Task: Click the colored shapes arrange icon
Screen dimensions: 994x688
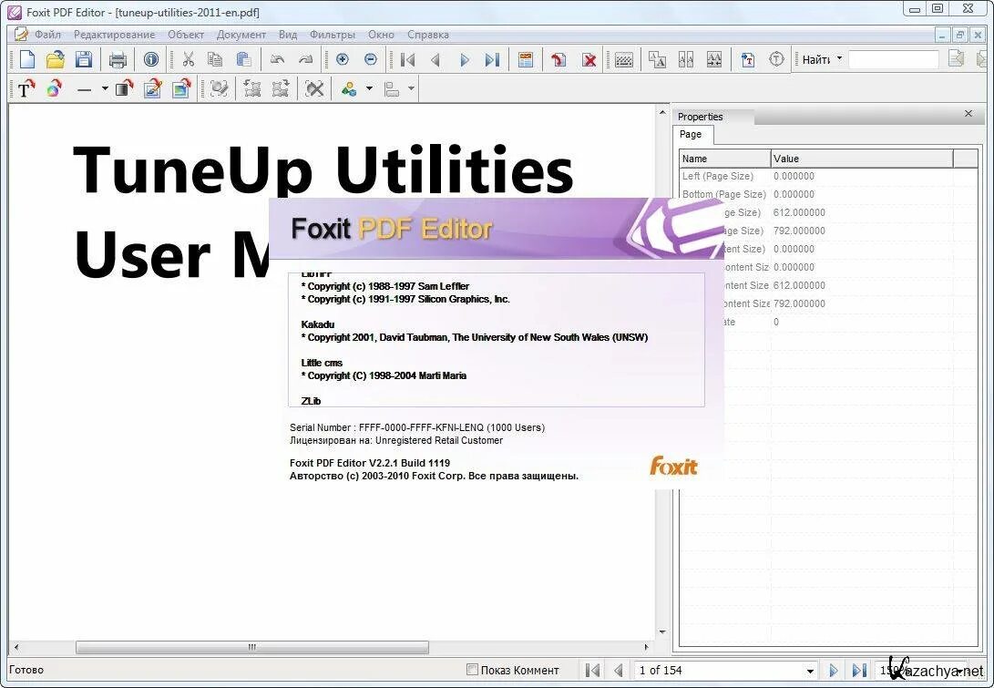Action: (x=349, y=88)
